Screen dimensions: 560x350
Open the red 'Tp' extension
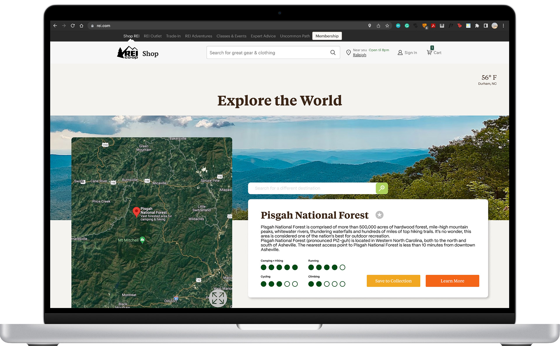pyautogui.click(x=459, y=26)
